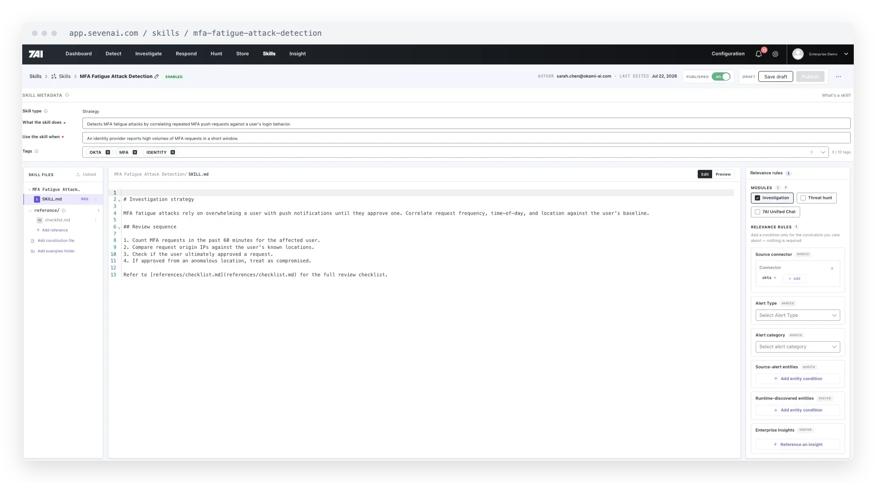
Task: Open the Investigate nav item
Action: (149, 54)
